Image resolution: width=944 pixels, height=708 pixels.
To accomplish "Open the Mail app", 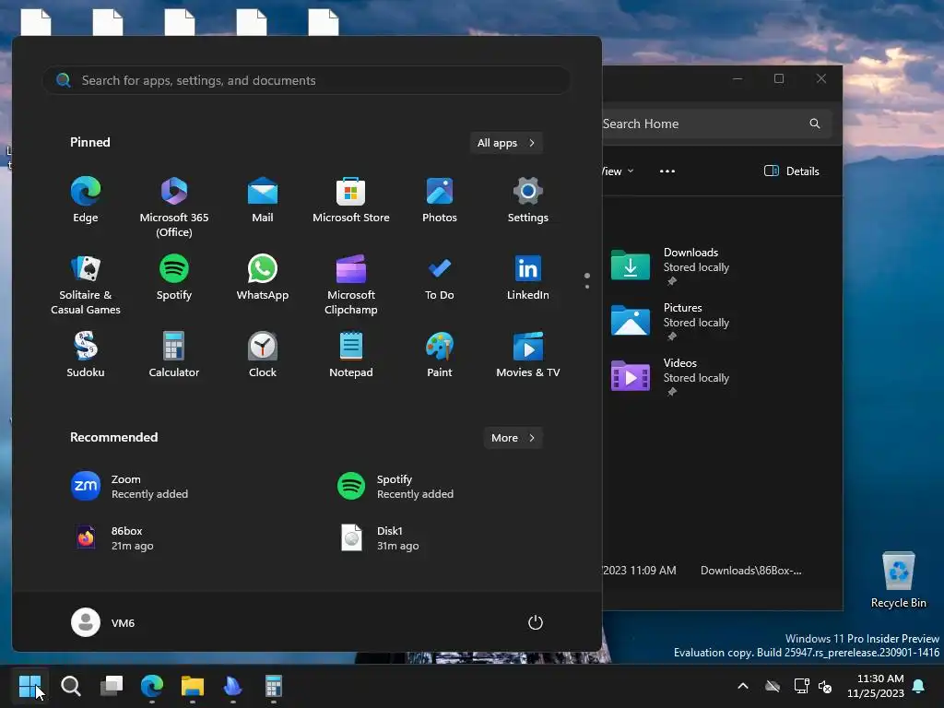I will click(263, 200).
